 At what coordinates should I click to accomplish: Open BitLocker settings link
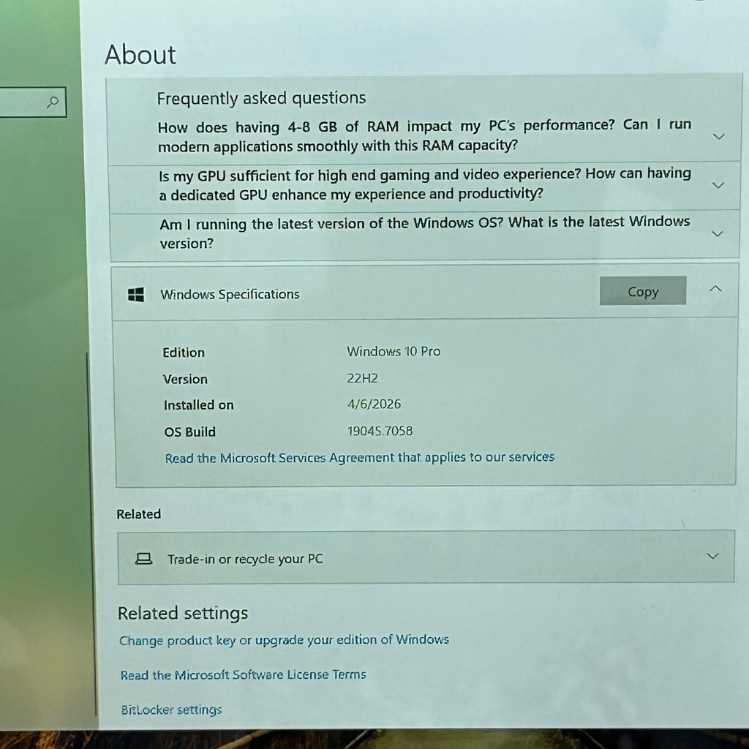click(x=171, y=710)
